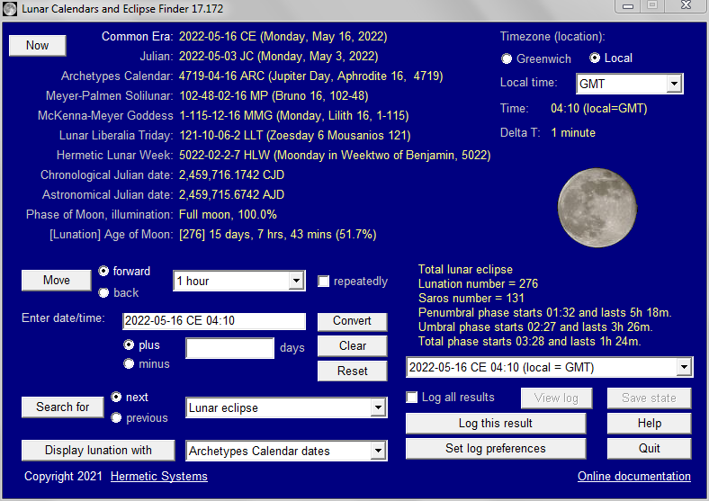Click the Lunar Liberalia Triday date value
Viewport: 709px width, 501px height.
pos(295,136)
